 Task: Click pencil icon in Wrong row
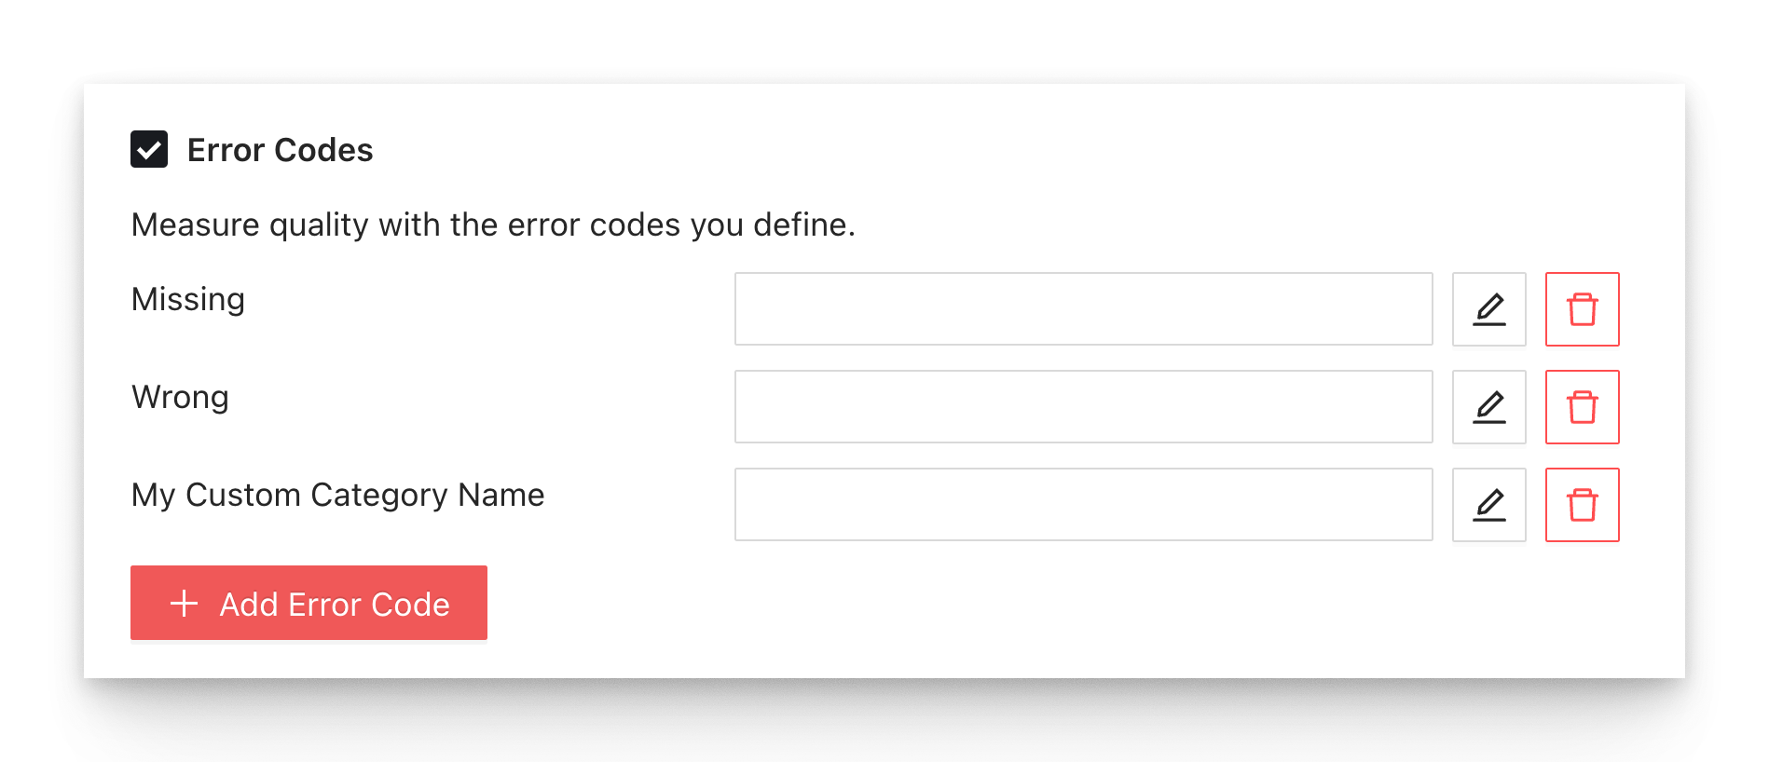pos(1488,407)
